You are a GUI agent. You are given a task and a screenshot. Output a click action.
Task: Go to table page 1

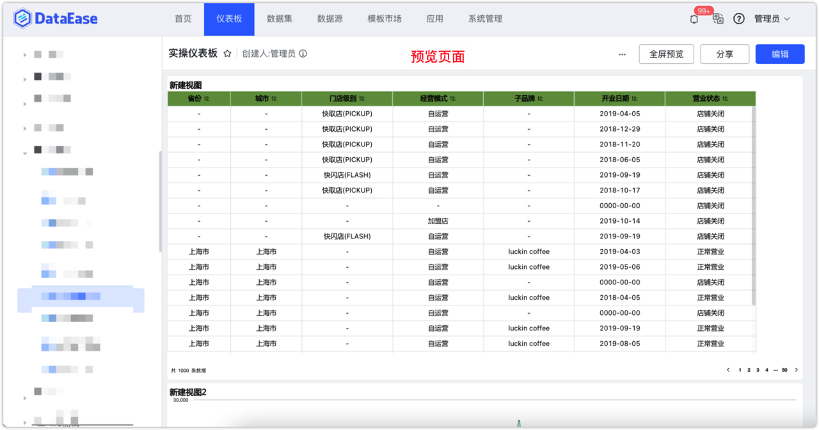click(x=740, y=370)
